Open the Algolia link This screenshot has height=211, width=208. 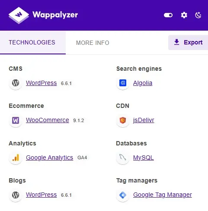click(x=143, y=83)
